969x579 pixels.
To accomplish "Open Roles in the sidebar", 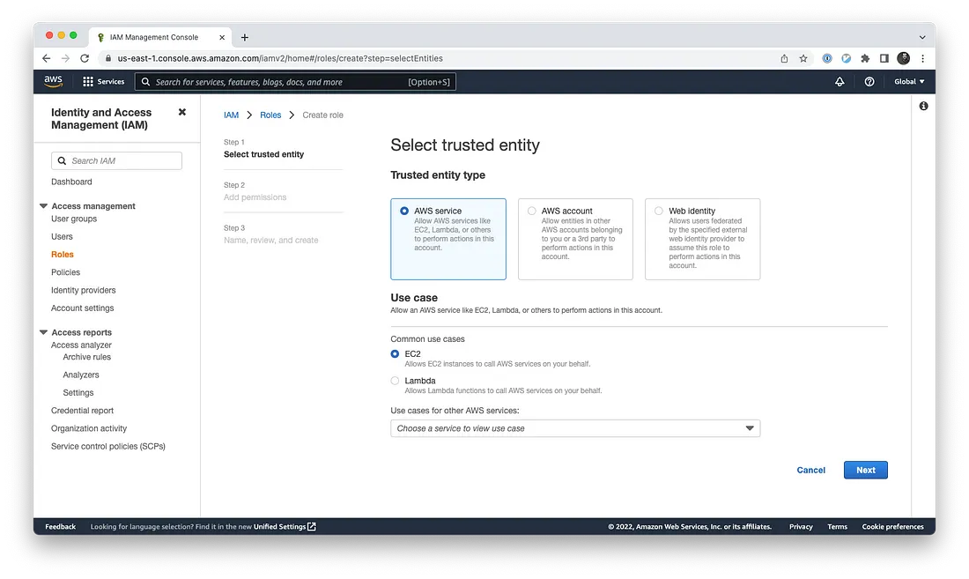I will click(x=63, y=255).
